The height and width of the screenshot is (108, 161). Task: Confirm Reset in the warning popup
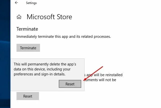click(x=70, y=84)
